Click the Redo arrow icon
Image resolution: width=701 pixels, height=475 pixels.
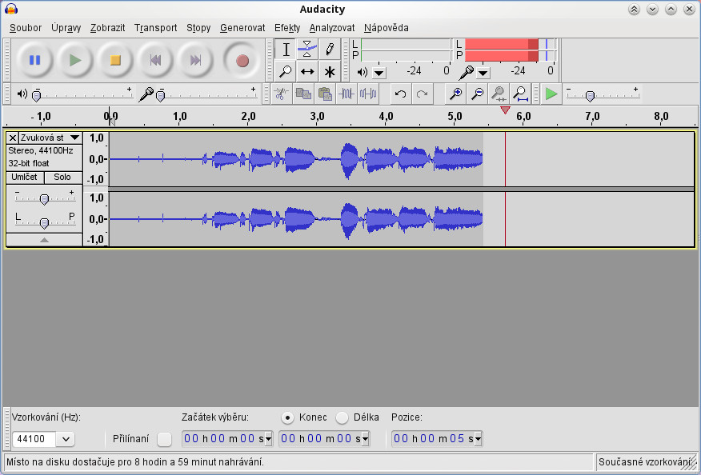click(x=422, y=94)
